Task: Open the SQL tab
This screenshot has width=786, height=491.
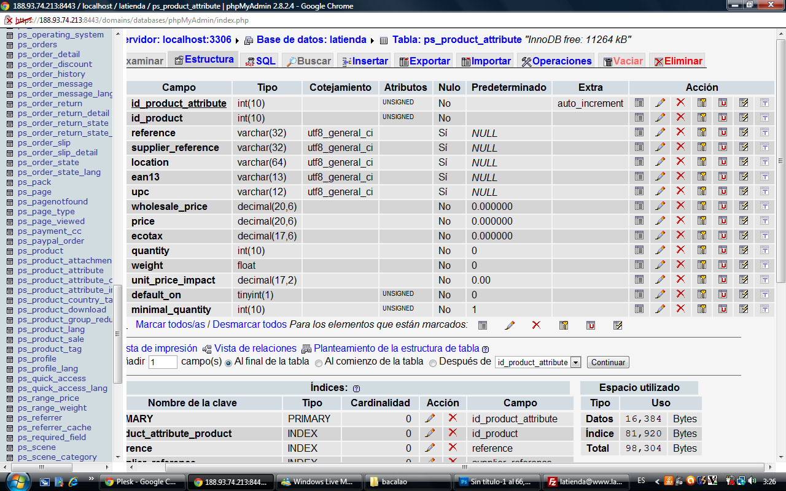Action: tap(260, 61)
